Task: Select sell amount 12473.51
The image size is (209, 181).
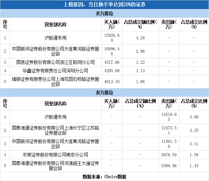Action: [x=169, y=130]
